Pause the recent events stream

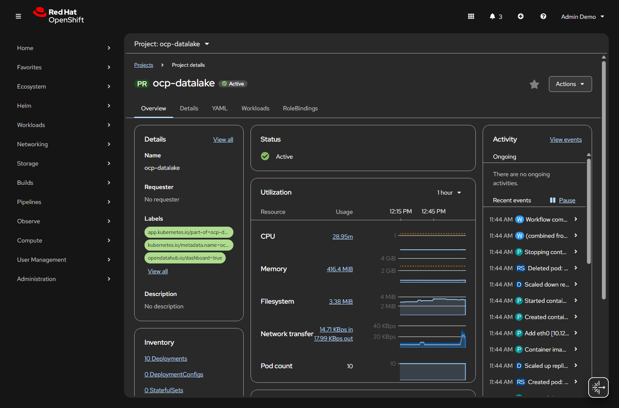tap(563, 200)
